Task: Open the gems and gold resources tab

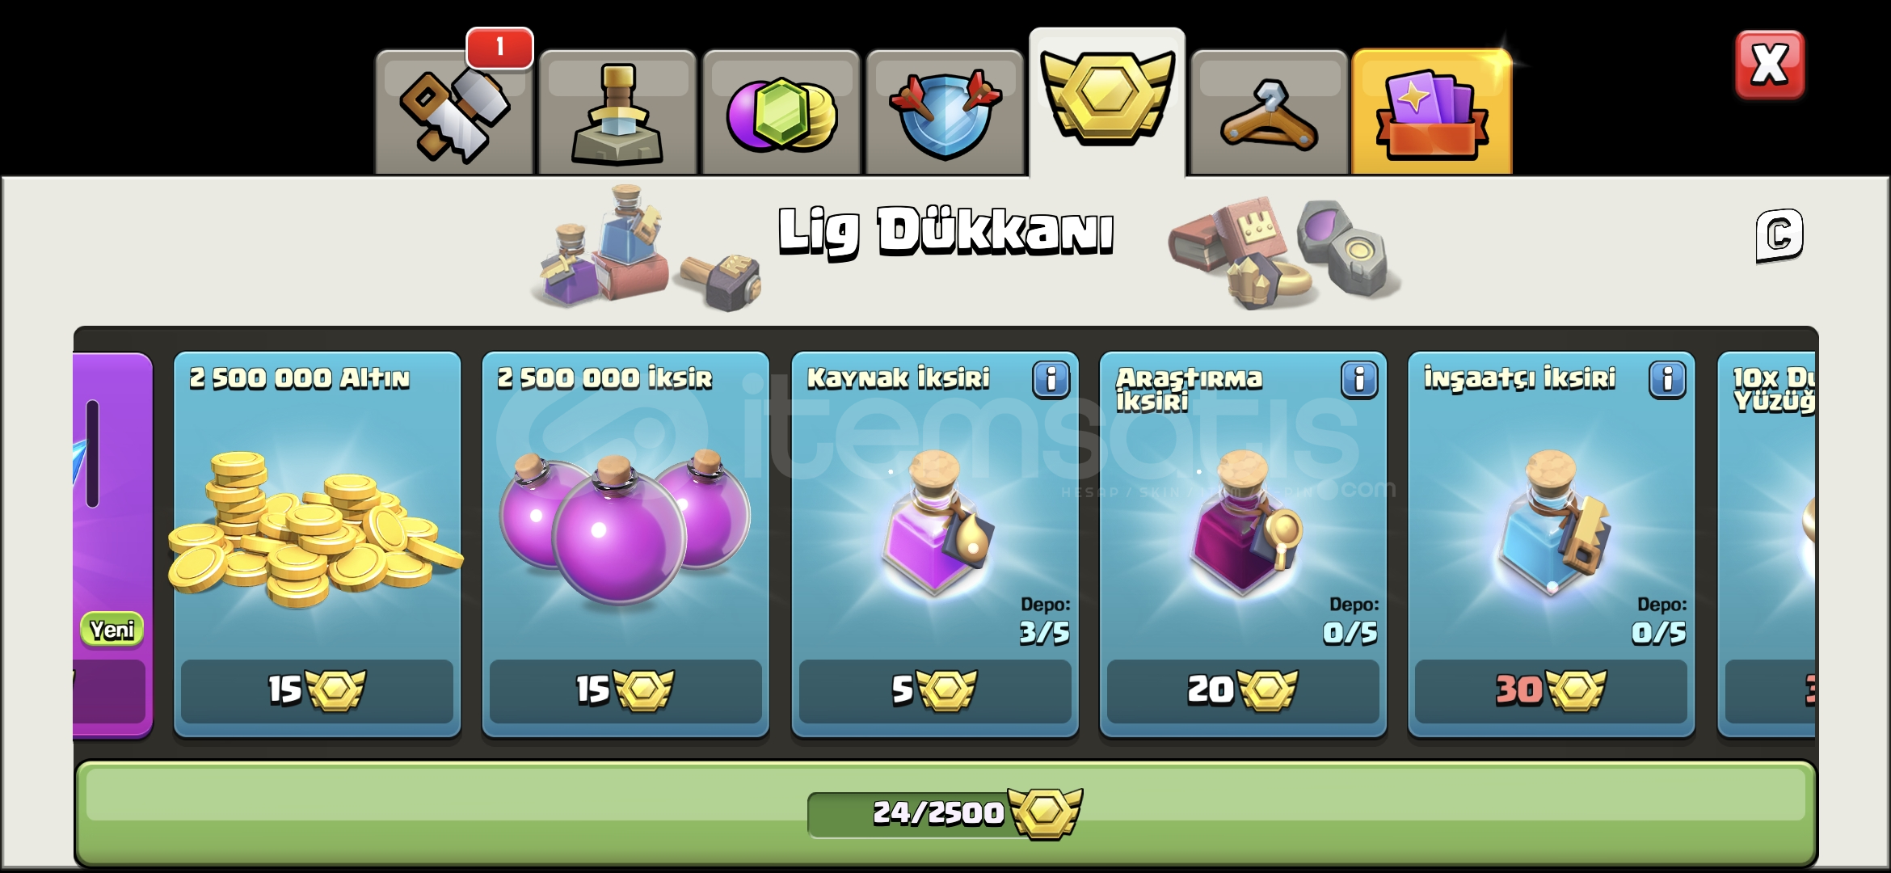Action: [781, 113]
